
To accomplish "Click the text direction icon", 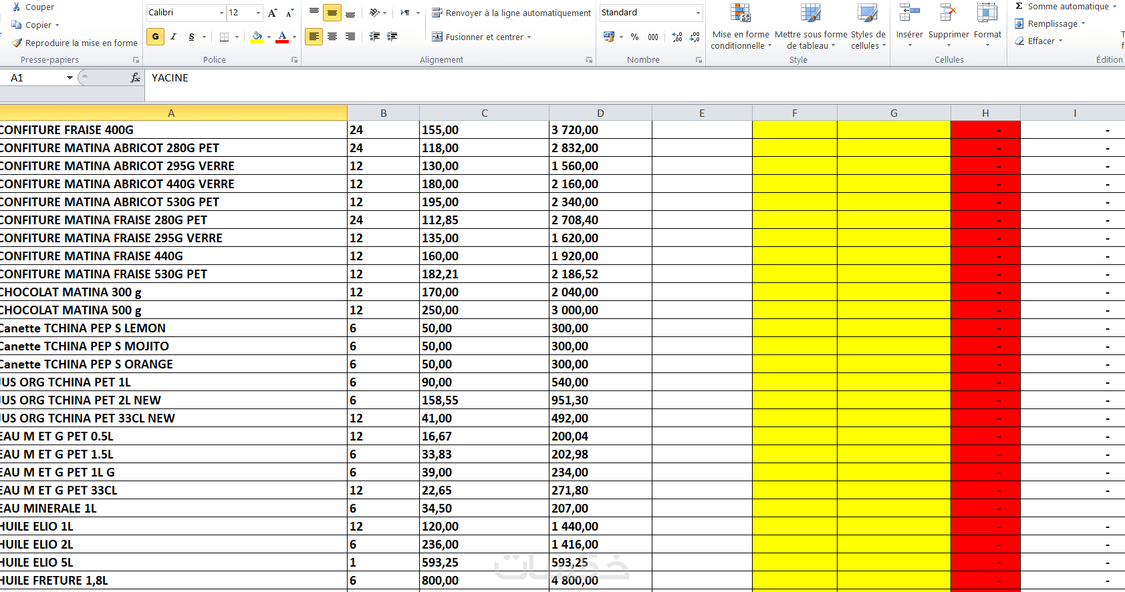I will [405, 13].
